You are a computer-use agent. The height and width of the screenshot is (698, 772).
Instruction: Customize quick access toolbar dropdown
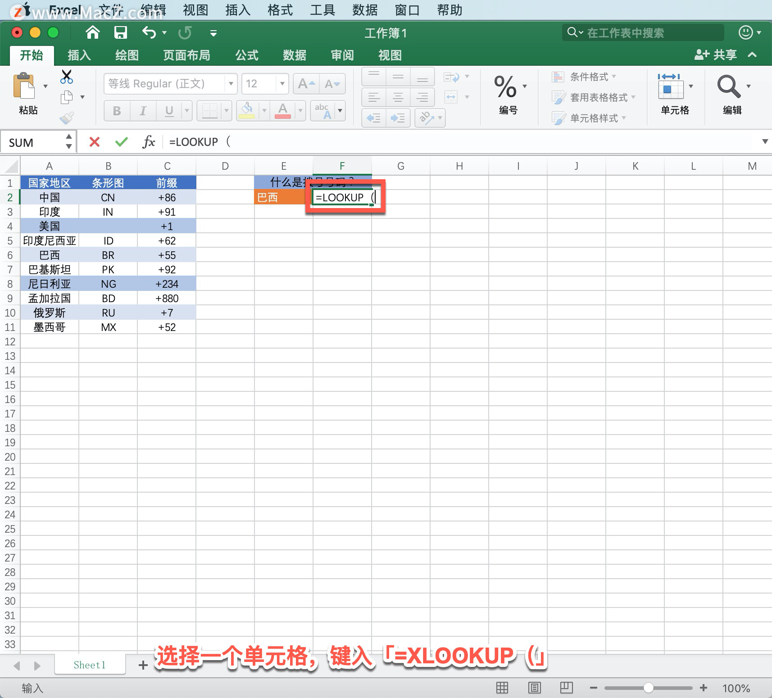(x=213, y=33)
